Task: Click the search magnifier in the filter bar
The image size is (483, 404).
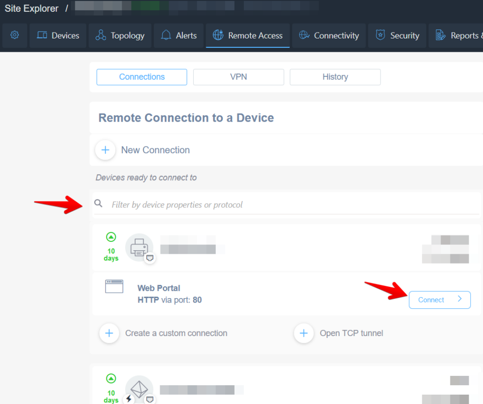Action: 98,203
